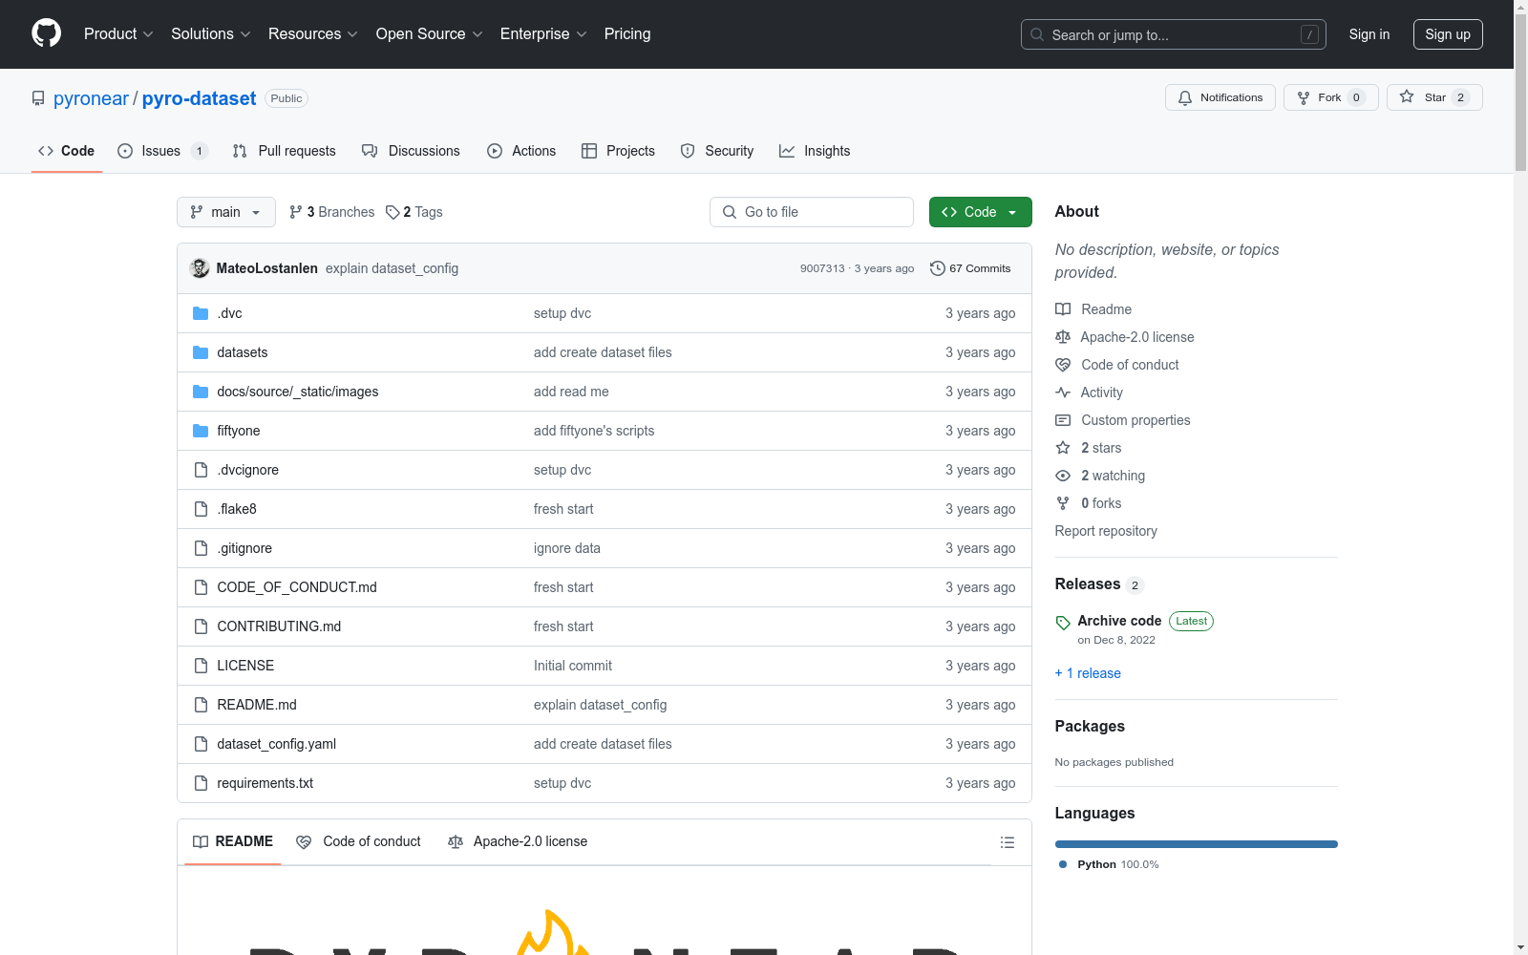The width and height of the screenshot is (1528, 955).
Task: Click the forks icon in About
Action: point(1063,503)
